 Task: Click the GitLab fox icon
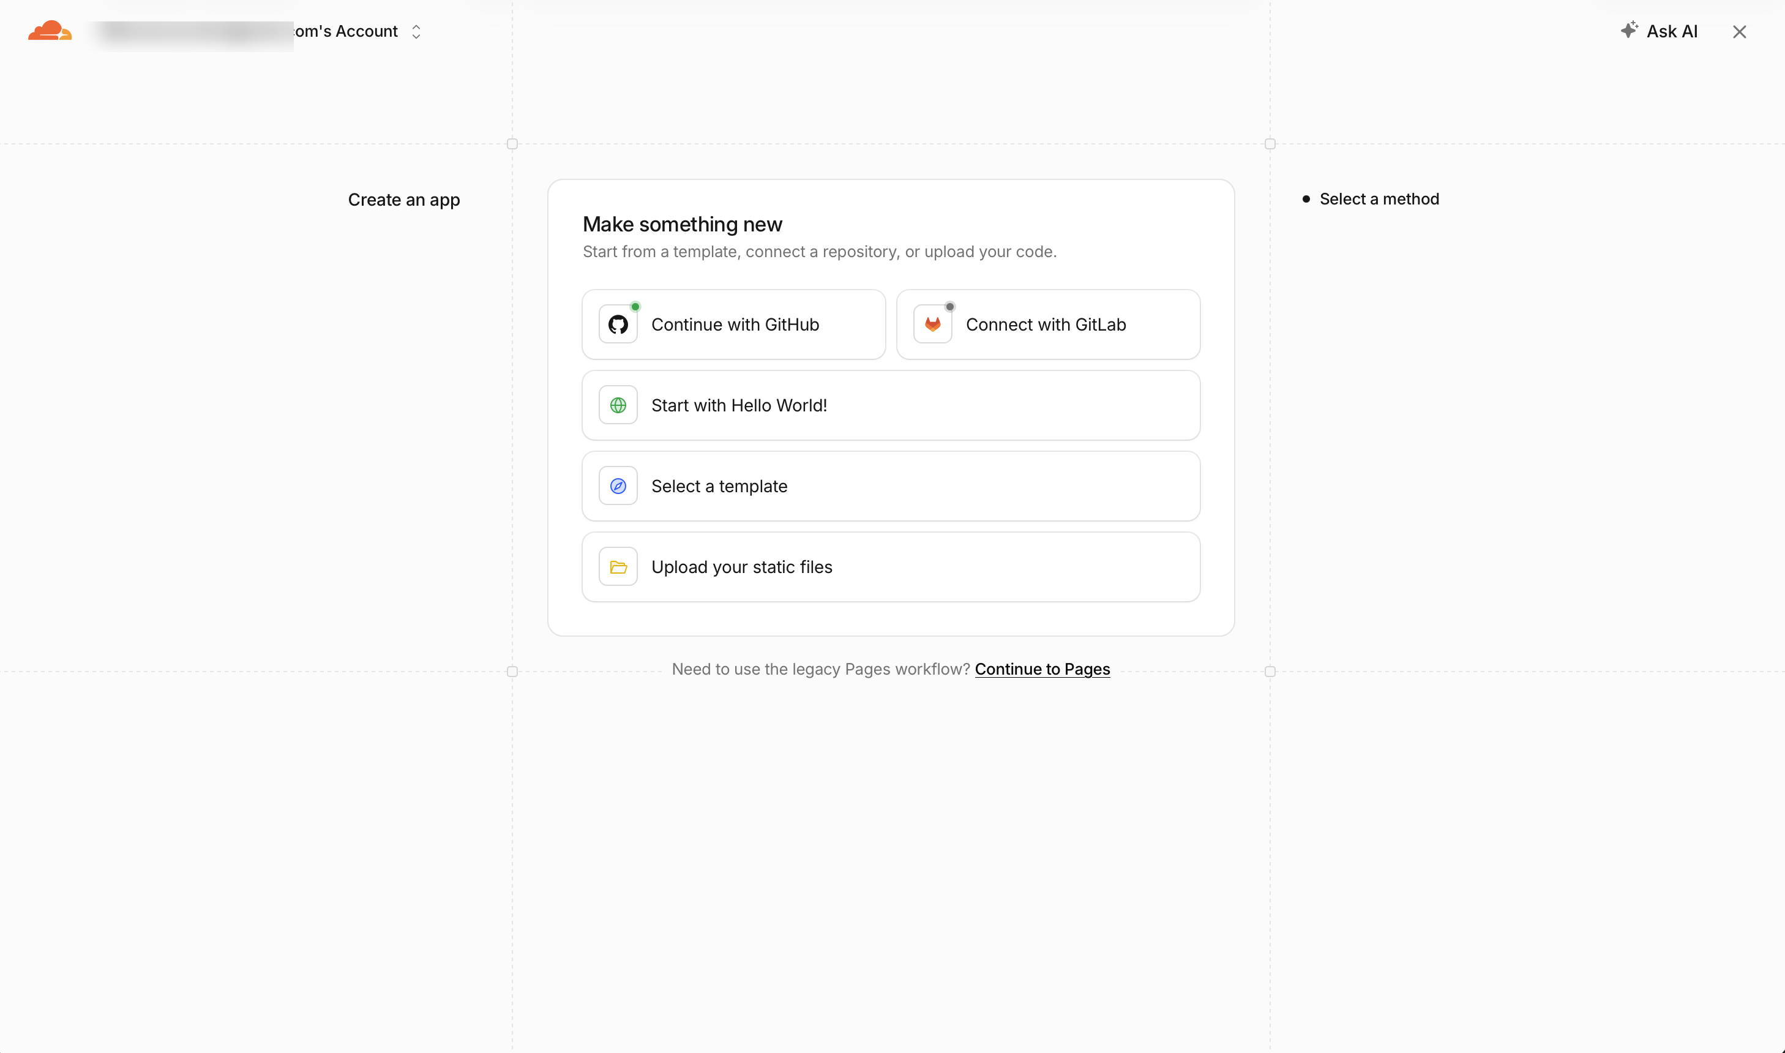point(932,324)
